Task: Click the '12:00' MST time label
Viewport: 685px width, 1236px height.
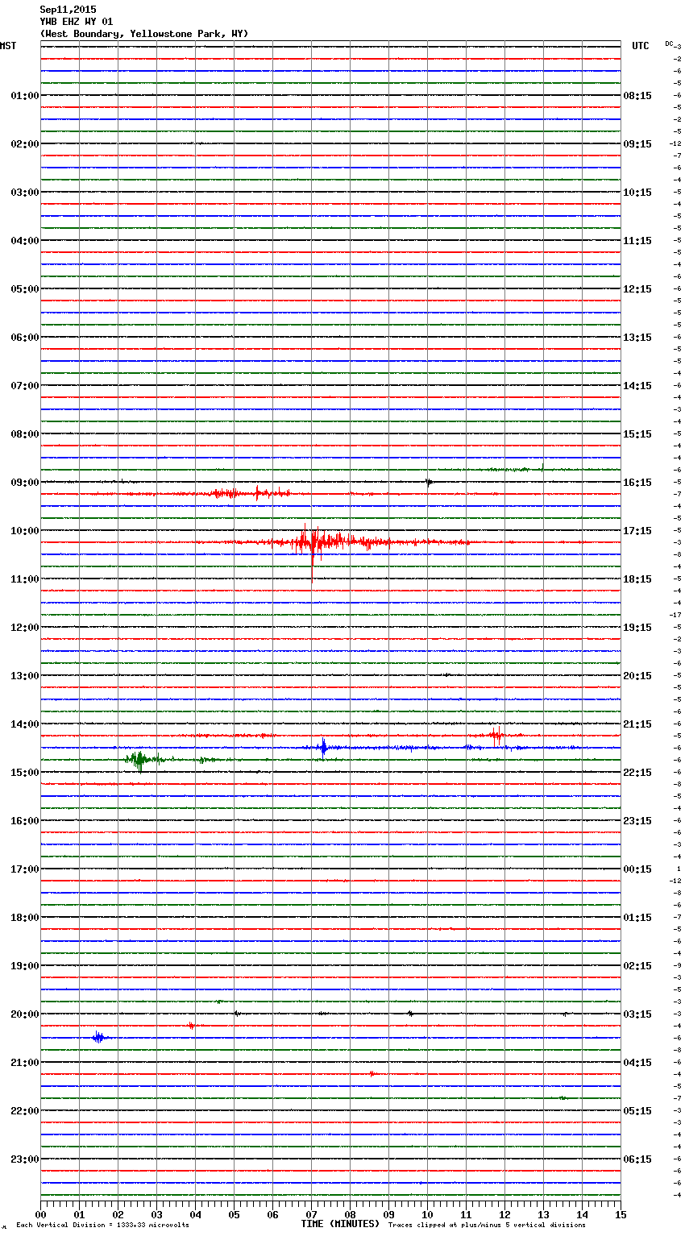Action: click(25, 628)
